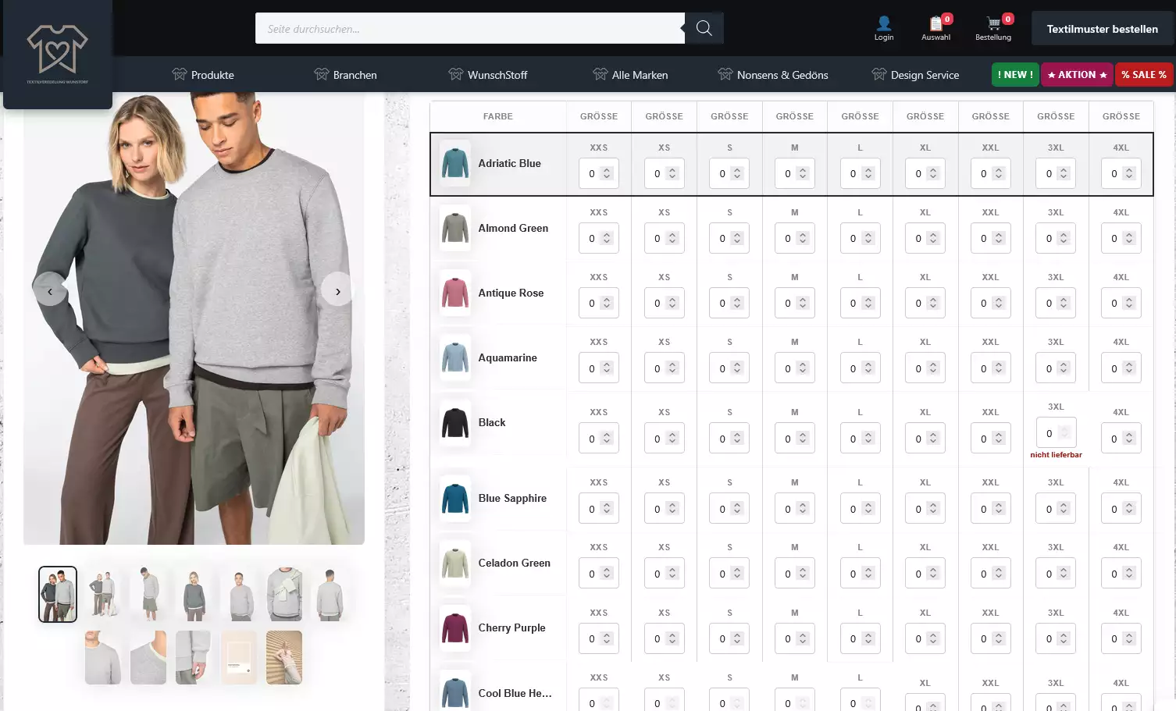Show next product image
The height and width of the screenshot is (711, 1176).
pyautogui.click(x=337, y=290)
